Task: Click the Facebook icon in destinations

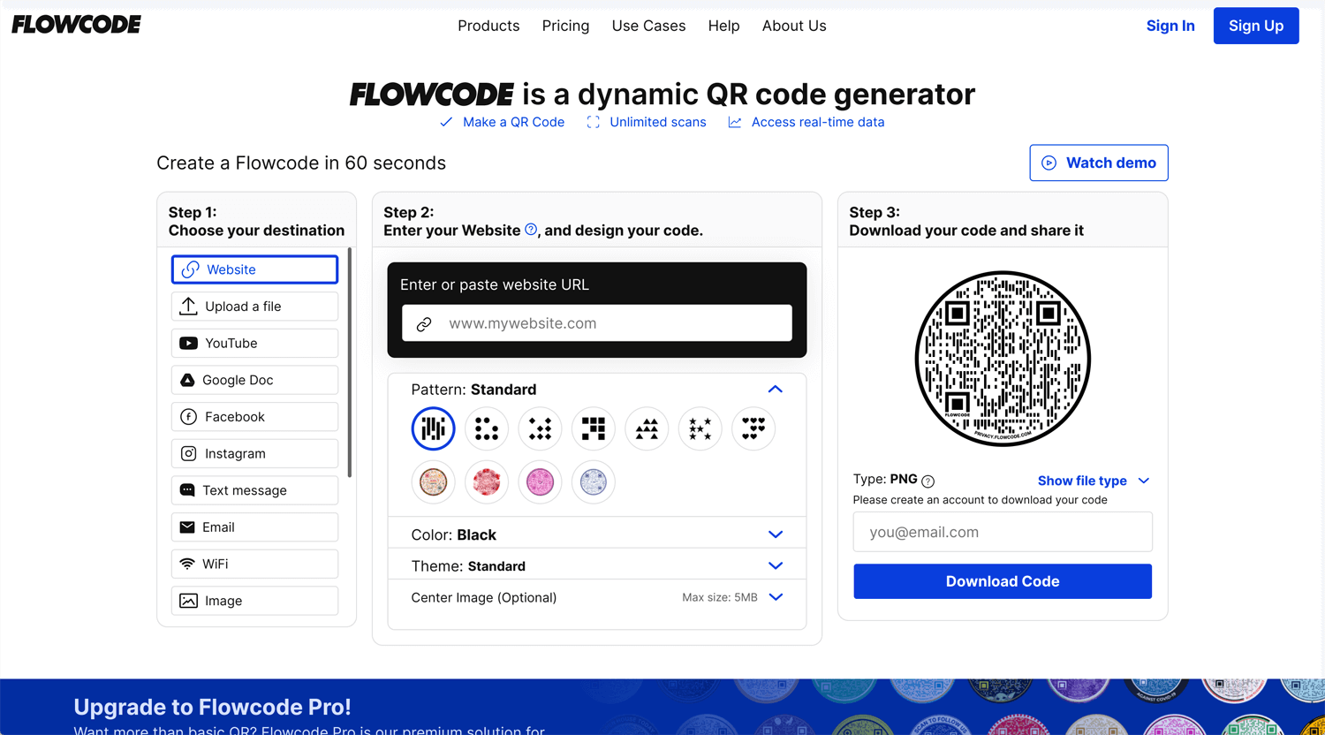Action: click(x=188, y=417)
